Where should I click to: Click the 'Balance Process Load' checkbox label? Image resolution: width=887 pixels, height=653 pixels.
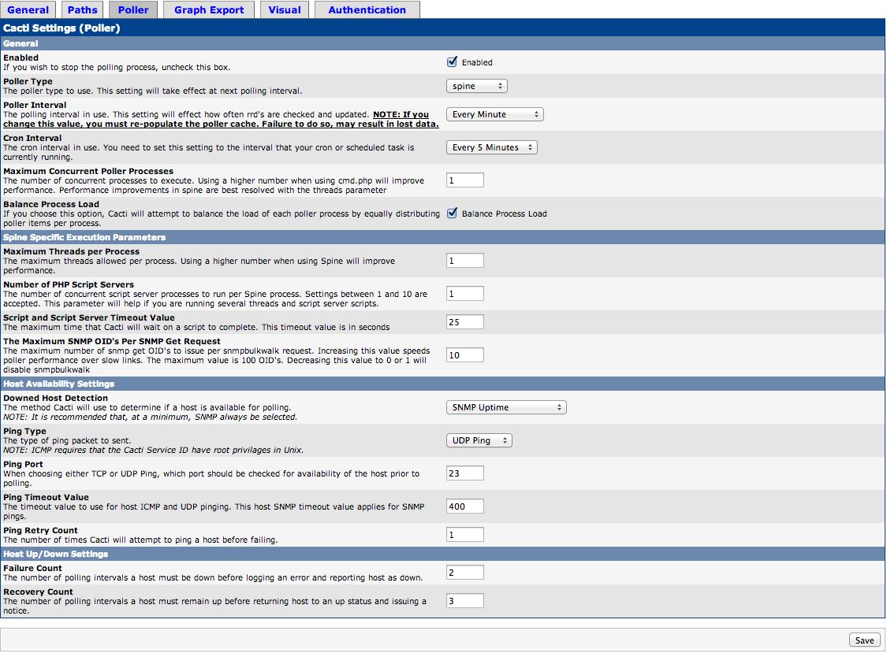(504, 213)
